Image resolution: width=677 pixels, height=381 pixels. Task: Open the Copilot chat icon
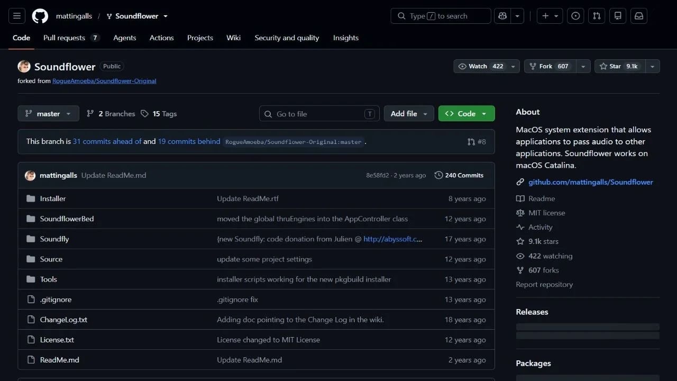point(502,16)
